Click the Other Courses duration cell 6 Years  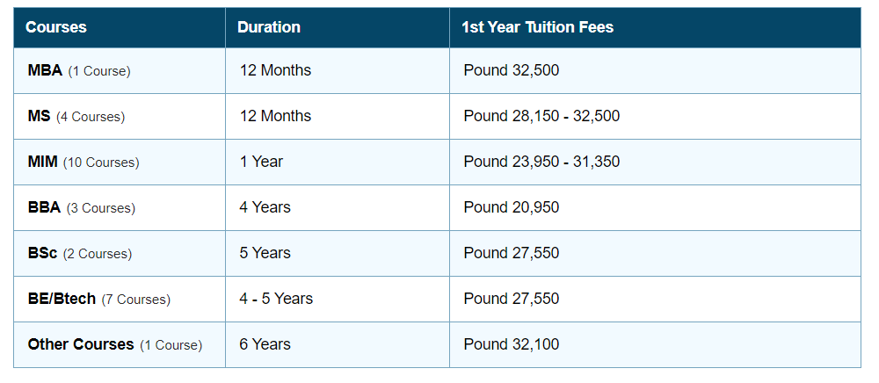click(265, 344)
